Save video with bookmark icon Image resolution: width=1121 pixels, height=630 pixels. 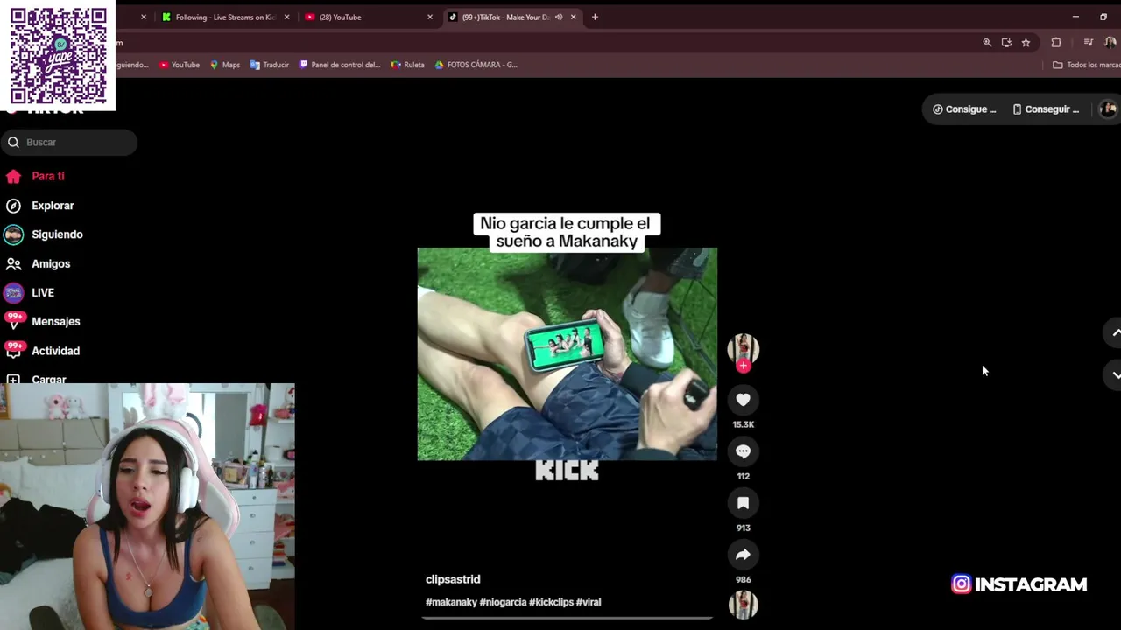[x=743, y=503]
